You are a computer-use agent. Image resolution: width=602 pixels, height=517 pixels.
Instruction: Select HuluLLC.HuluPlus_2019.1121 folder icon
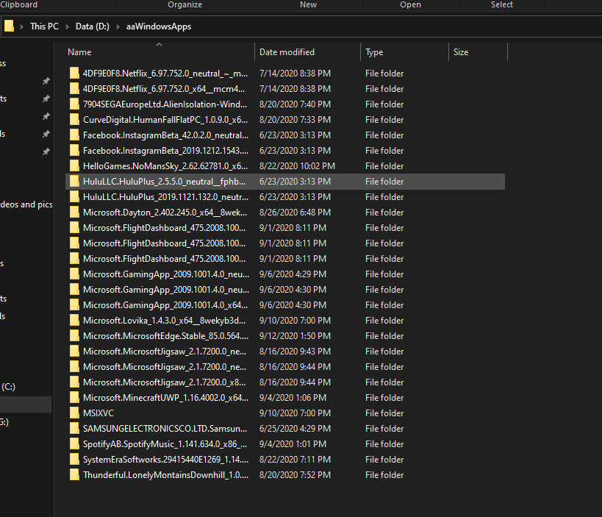pyautogui.click(x=74, y=196)
